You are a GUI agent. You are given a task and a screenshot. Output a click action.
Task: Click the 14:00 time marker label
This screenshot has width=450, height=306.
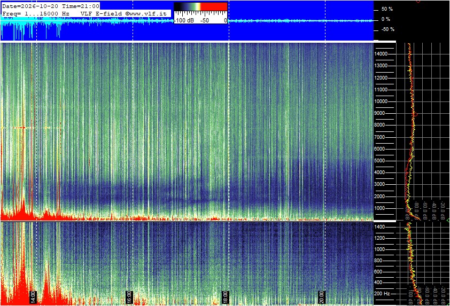click(x=33, y=297)
